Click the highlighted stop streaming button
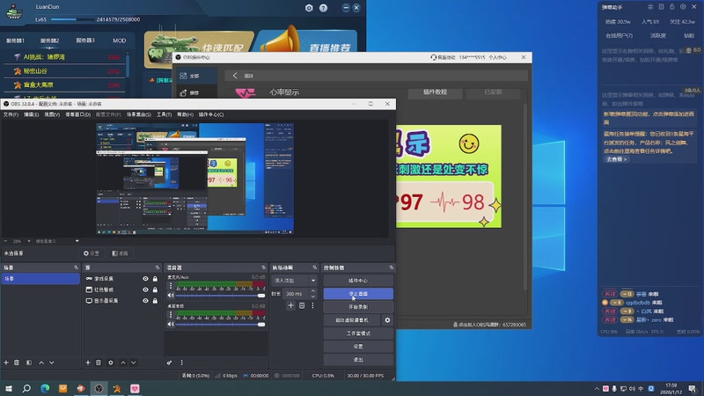This screenshot has height=396, width=704. point(358,294)
